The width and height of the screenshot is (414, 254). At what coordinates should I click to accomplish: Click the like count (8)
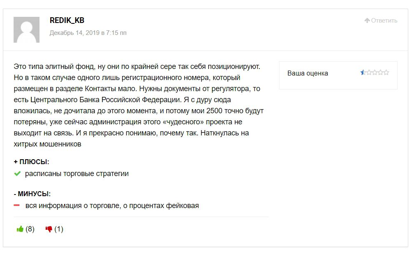click(x=30, y=229)
